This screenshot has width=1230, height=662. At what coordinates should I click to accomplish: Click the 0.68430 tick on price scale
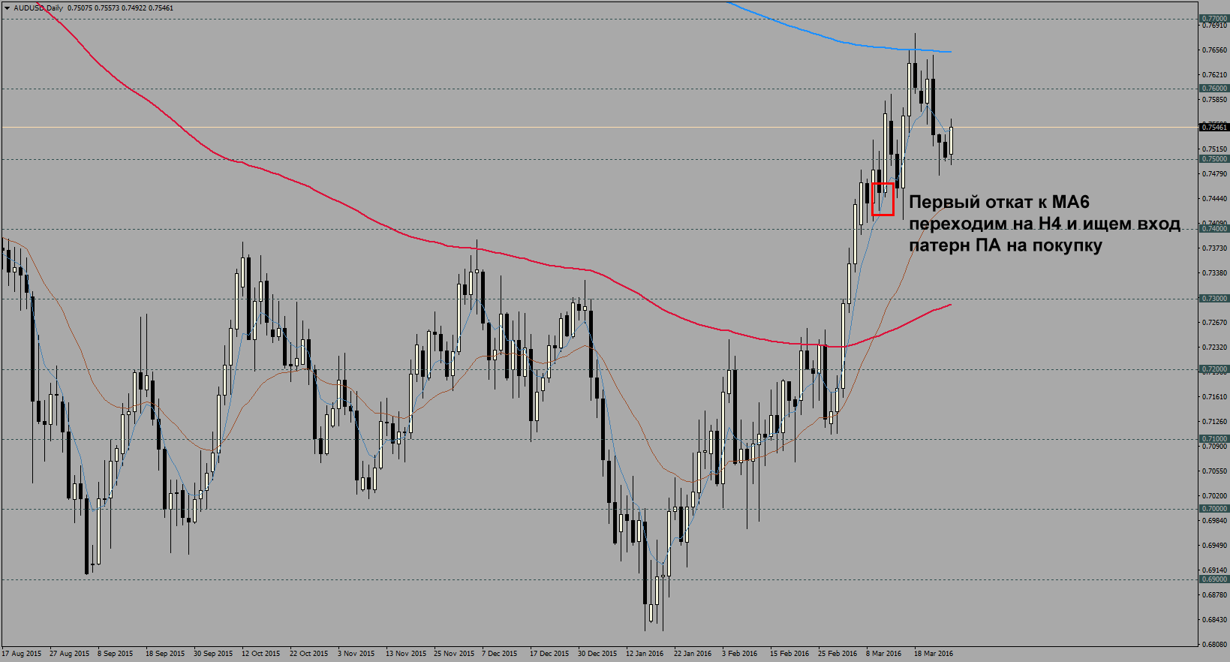click(x=1214, y=620)
